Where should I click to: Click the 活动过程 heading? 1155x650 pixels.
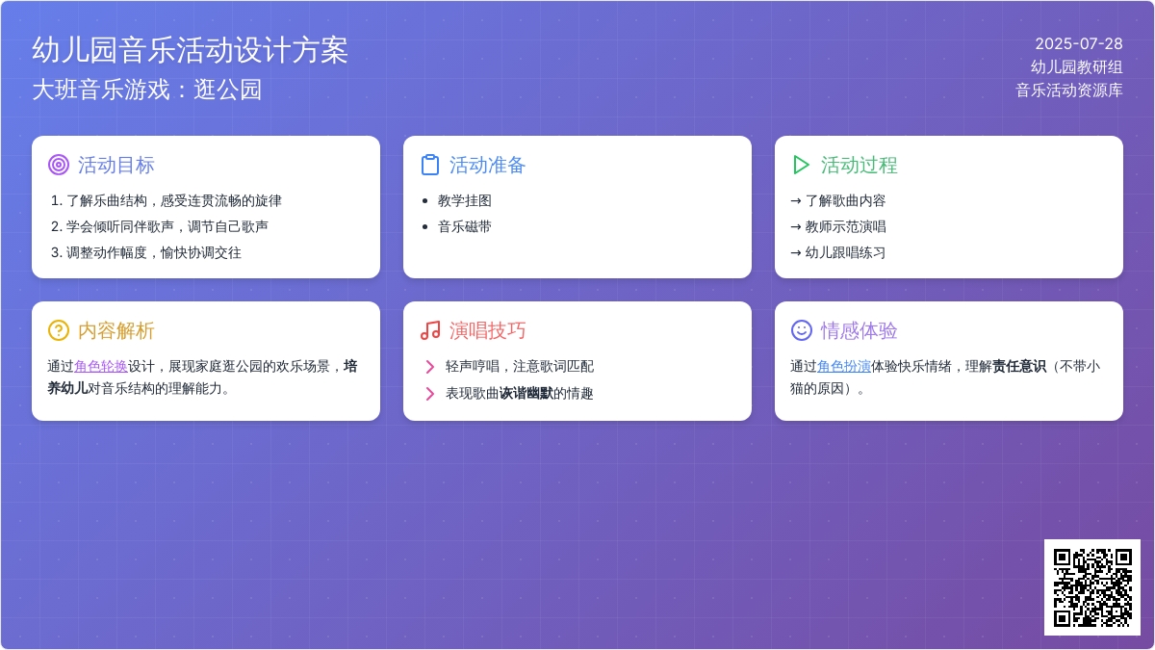pos(860,165)
